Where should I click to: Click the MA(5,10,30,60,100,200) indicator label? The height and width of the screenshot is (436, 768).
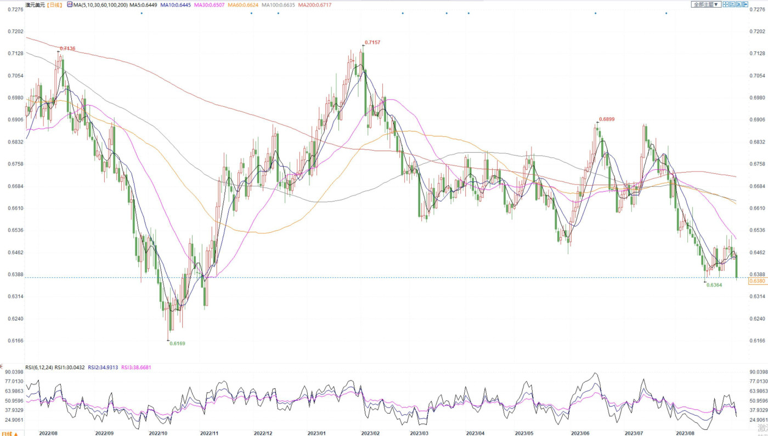pos(100,5)
